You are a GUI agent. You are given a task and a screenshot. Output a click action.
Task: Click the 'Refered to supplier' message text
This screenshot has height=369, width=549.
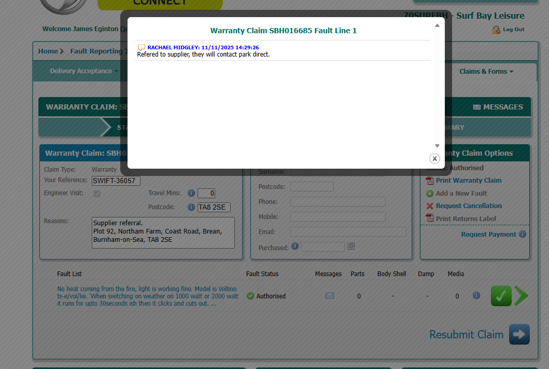pyautogui.click(x=203, y=54)
